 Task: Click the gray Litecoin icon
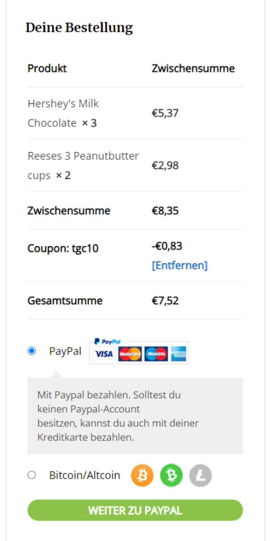200,475
